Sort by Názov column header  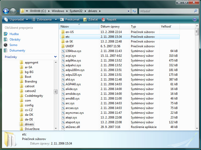[79, 26]
